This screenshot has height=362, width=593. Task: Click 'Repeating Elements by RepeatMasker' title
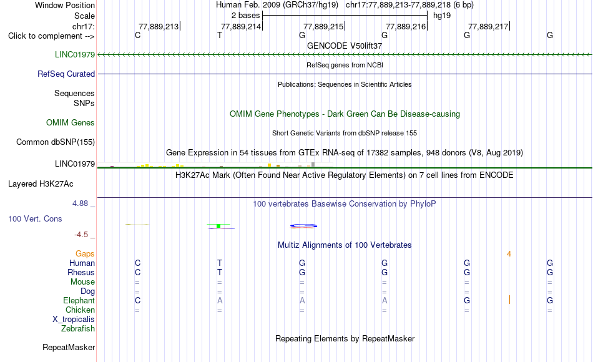(x=345, y=338)
